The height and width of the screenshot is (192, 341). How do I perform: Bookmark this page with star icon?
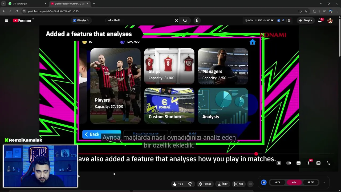point(306,11)
